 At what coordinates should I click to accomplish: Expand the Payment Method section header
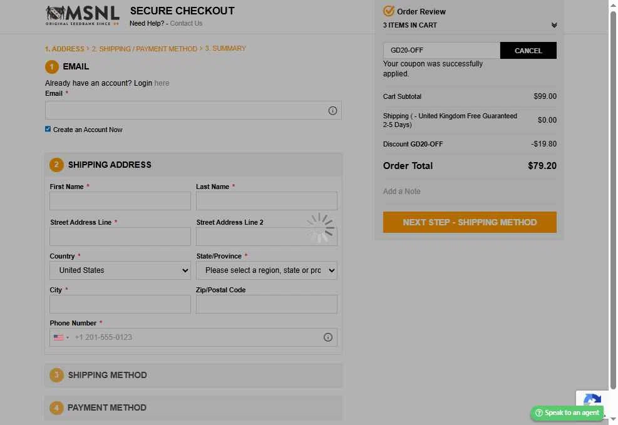click(193, 408)
